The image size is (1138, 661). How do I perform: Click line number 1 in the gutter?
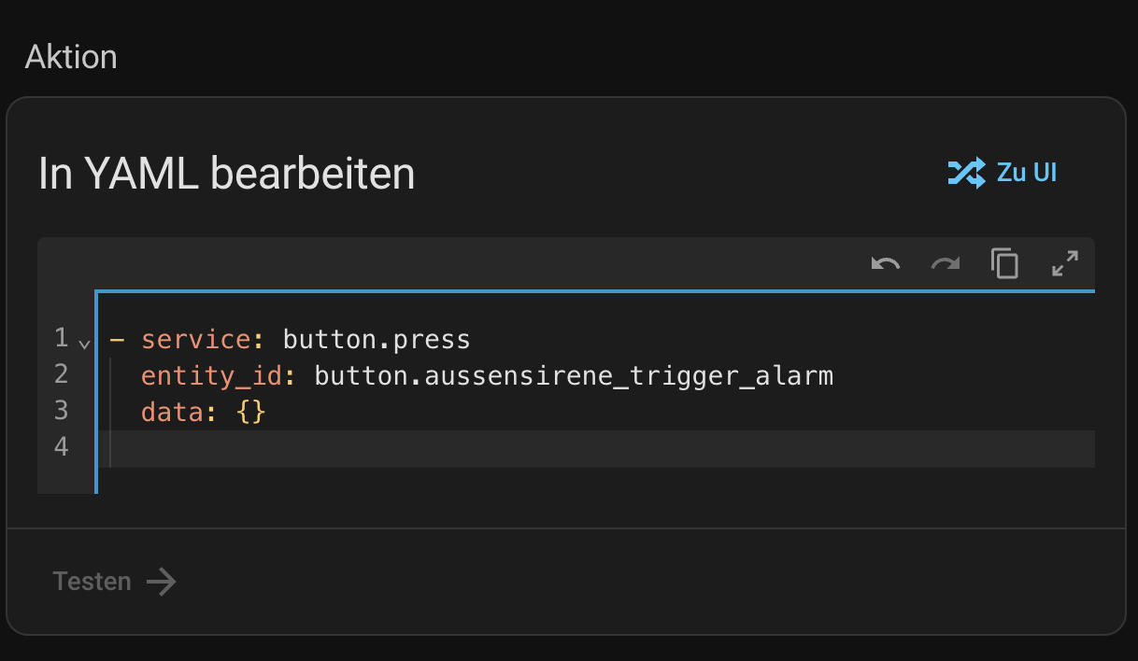tap(62, 338)
